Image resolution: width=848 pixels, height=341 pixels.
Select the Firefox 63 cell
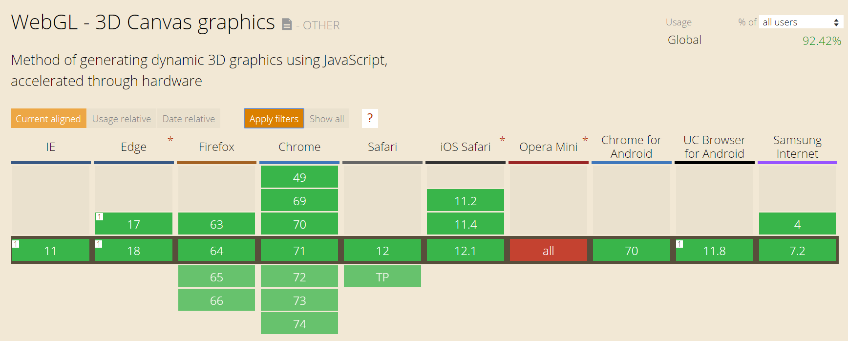pos(216,224)
